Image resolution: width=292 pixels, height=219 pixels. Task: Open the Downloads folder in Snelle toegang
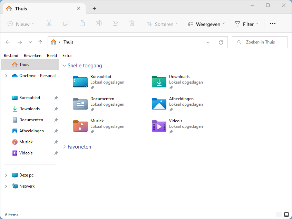pyautogui.click(x=159, y=82)
